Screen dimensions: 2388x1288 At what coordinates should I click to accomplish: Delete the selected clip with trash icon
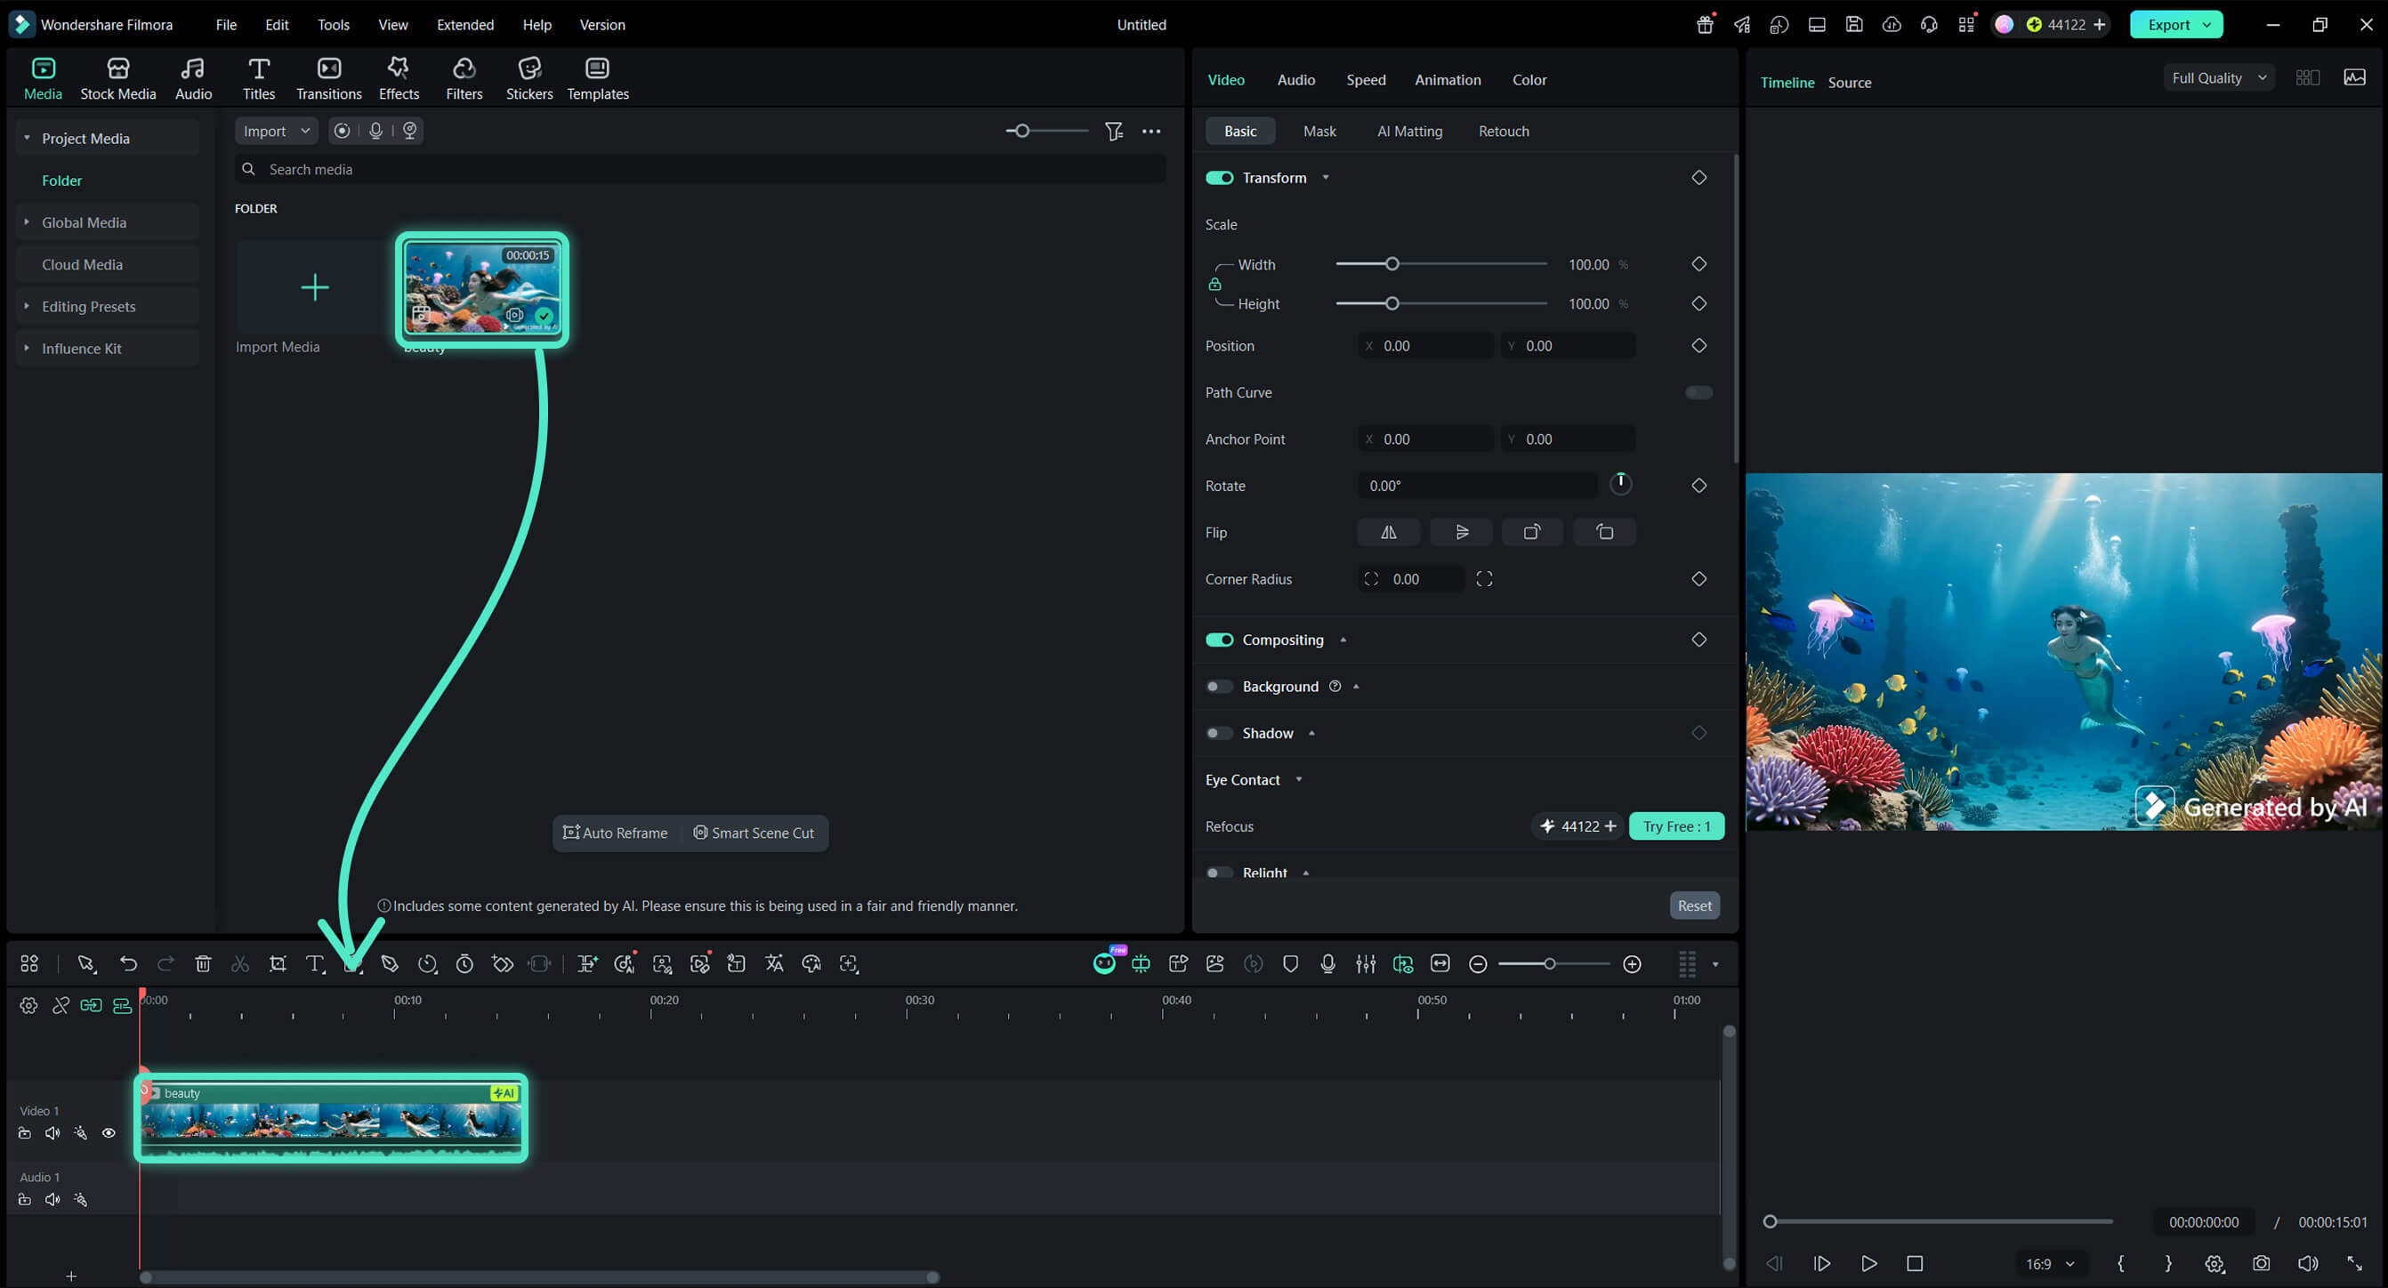coord(203,963)
